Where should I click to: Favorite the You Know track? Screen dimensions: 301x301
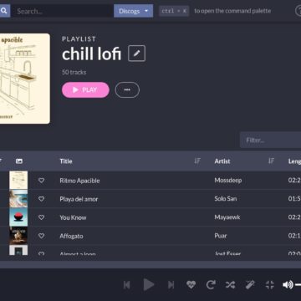[x=41, y=217]
